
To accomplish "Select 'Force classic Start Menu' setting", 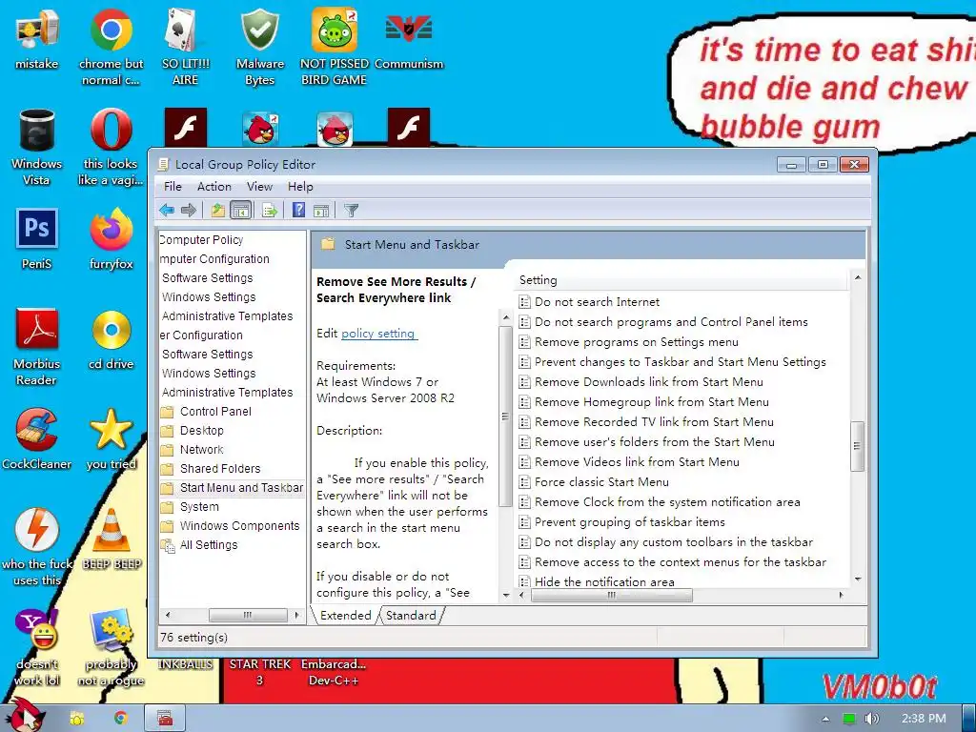I will [601, 481].
